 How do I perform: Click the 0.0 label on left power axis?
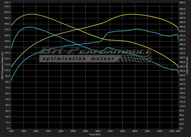pos(8,128)
